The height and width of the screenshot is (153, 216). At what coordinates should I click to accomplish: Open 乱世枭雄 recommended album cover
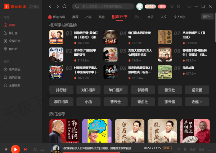click(x=162, y=131)
